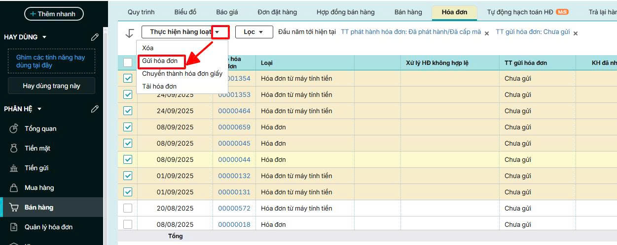
Task: Edit PHÂN HỆ section with pencil icon
Action: [95, 109]
